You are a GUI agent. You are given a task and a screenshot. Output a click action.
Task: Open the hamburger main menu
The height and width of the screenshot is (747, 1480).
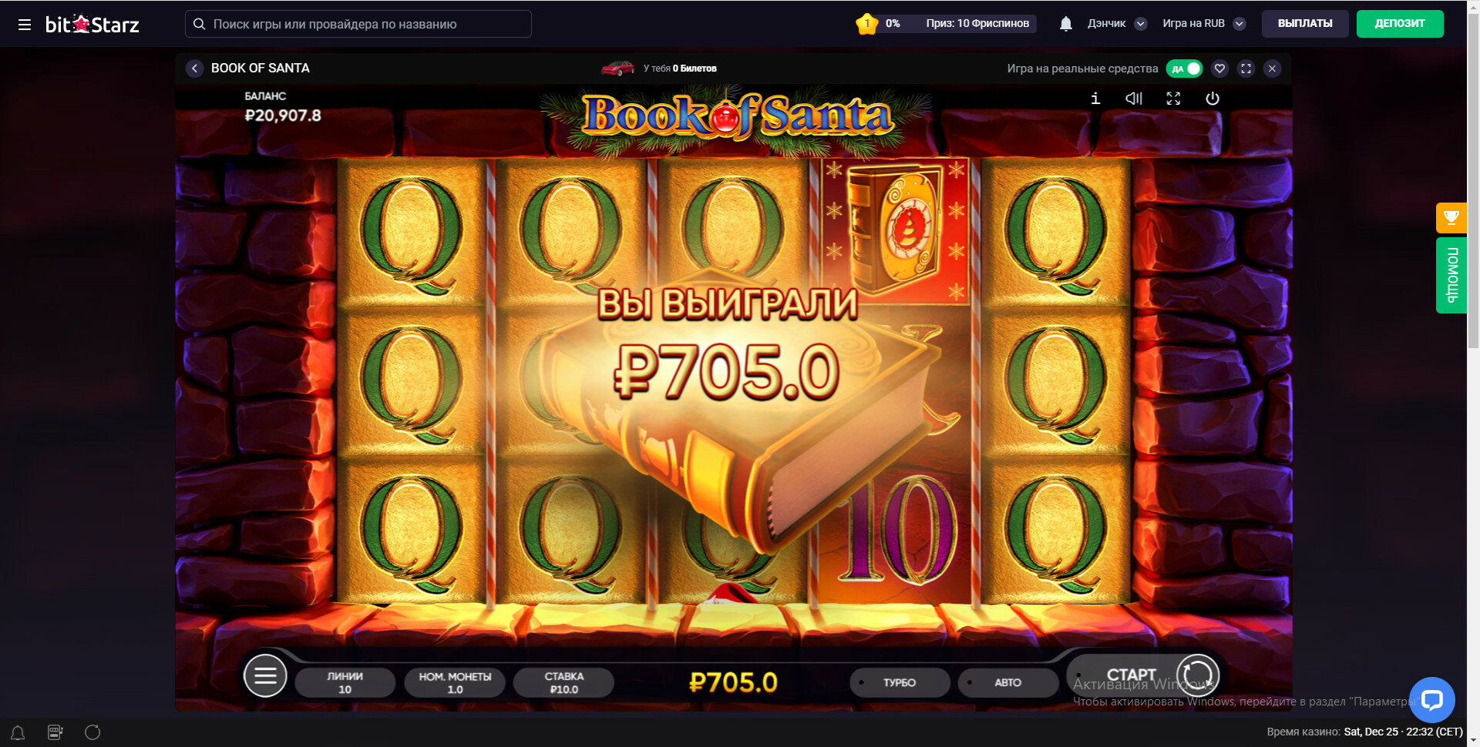pos(25,25)
